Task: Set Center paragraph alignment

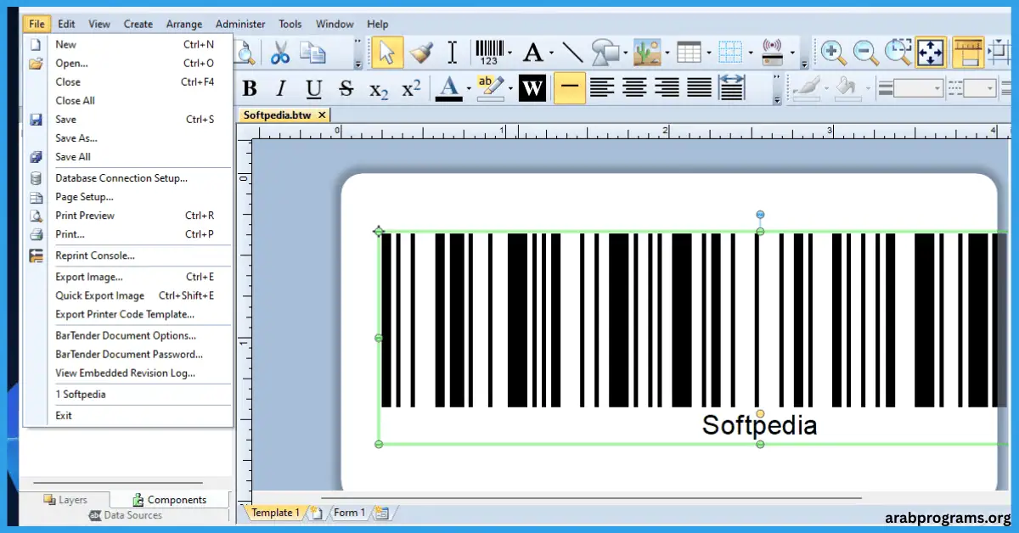Action: [634, 87]
